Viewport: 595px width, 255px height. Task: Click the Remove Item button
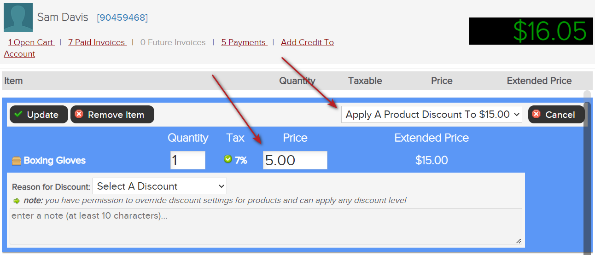(x=112, y=115)
